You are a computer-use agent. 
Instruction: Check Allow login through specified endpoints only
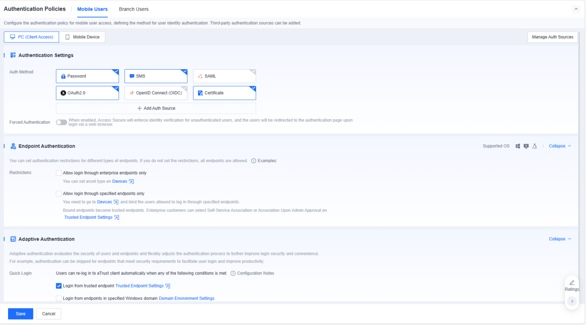[59, 194]
